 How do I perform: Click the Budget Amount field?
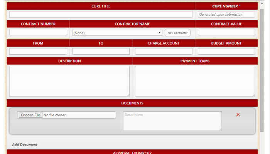[226, 51]
